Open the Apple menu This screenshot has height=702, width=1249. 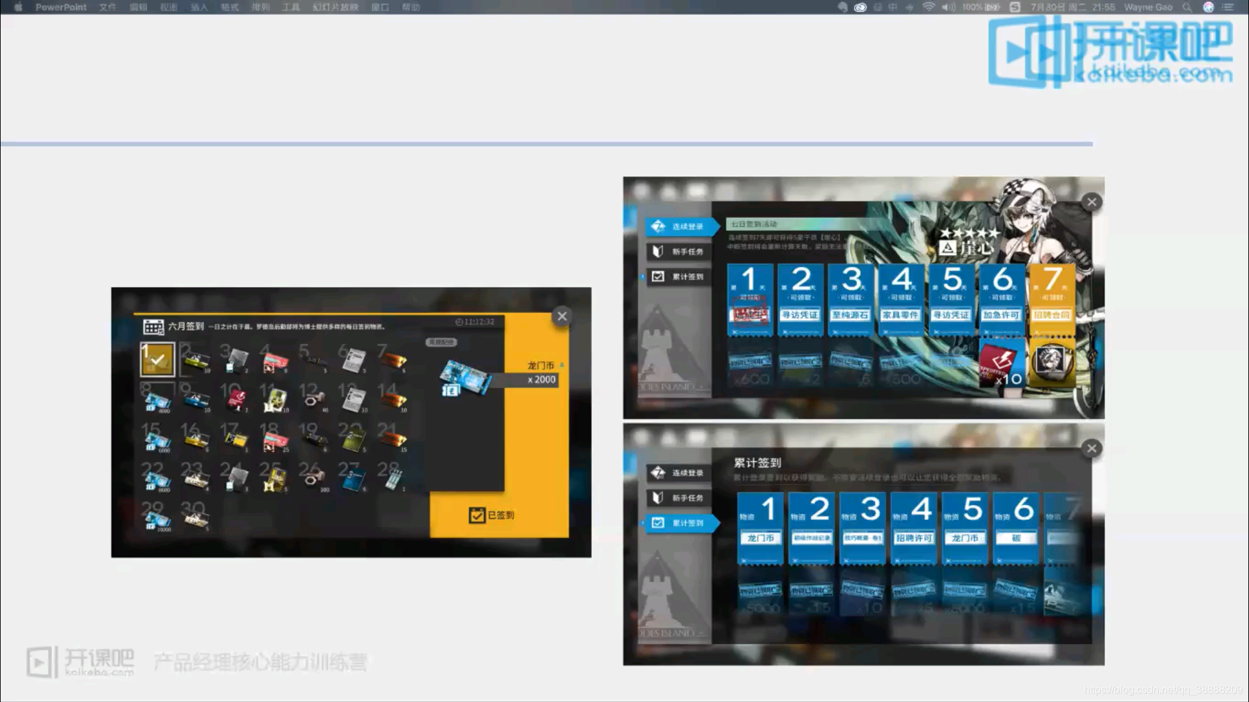point(18,7)
